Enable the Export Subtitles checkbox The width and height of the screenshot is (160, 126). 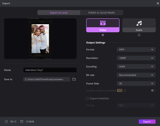pos(87,98)
